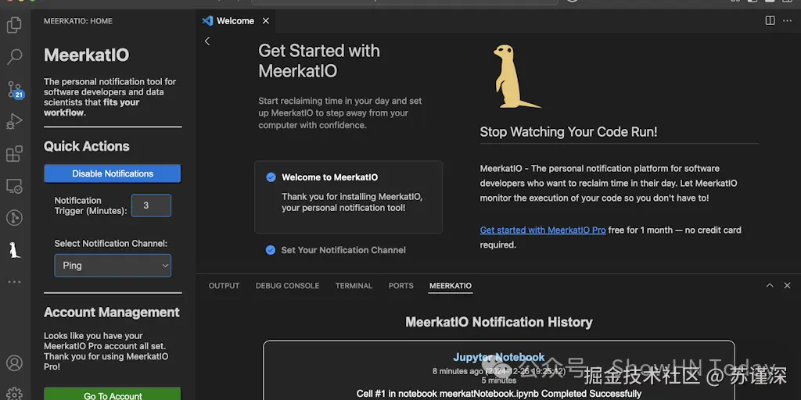Open the Manage gear icon
Image resolution: width=801 pixels, height=400 pixels.
pos(14,394)
